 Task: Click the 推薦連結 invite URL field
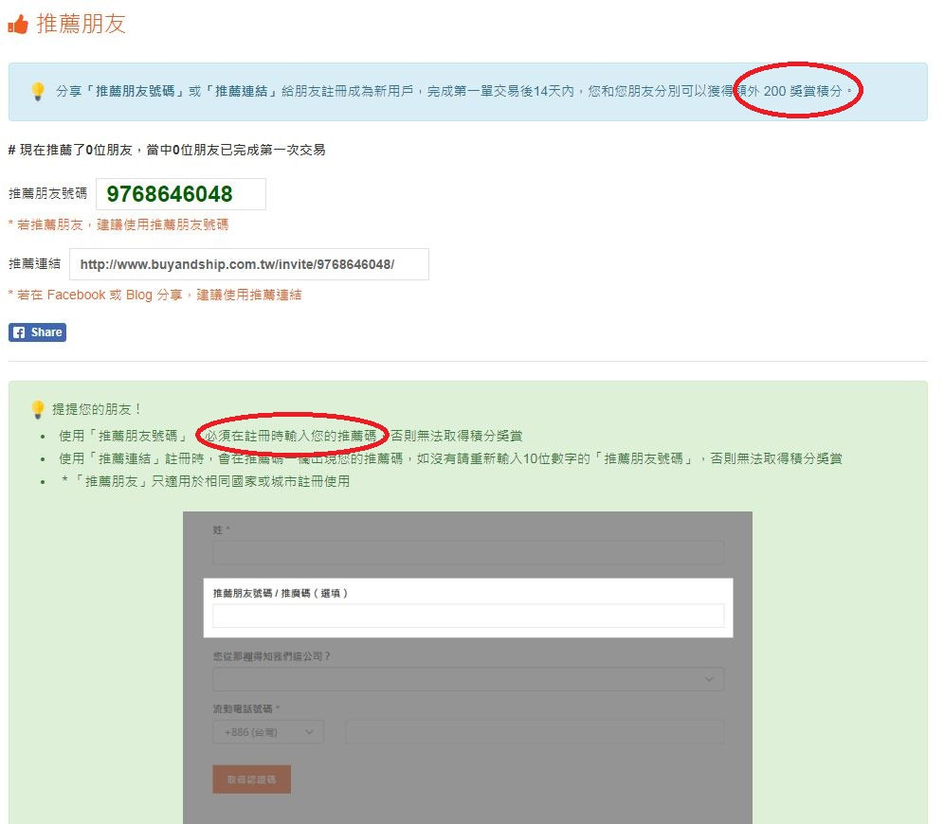248,264
